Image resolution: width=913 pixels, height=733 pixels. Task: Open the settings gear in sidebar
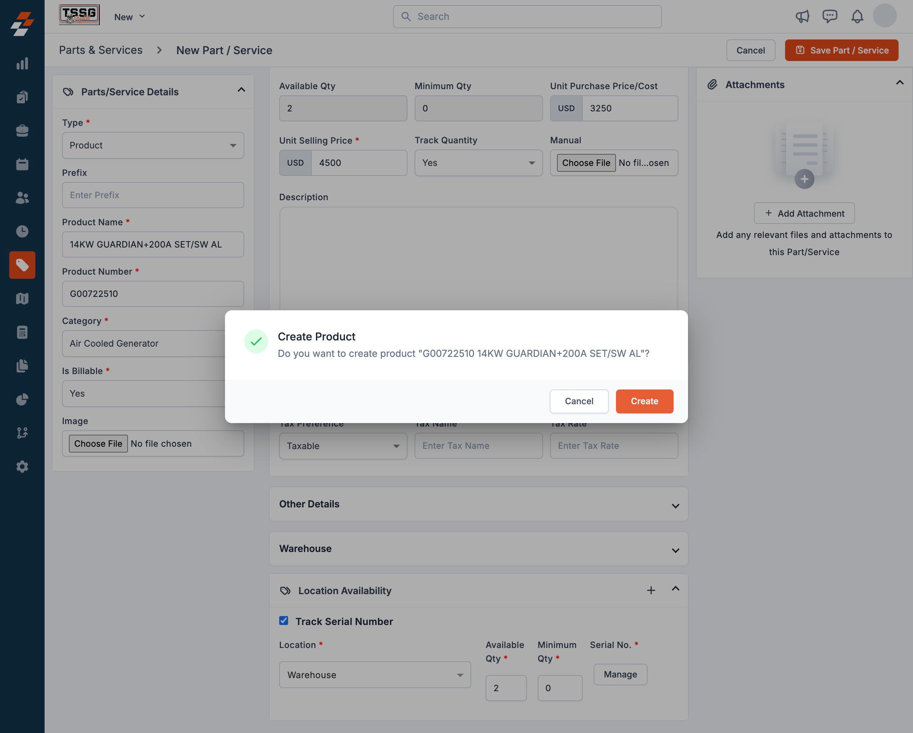(22, 466)
